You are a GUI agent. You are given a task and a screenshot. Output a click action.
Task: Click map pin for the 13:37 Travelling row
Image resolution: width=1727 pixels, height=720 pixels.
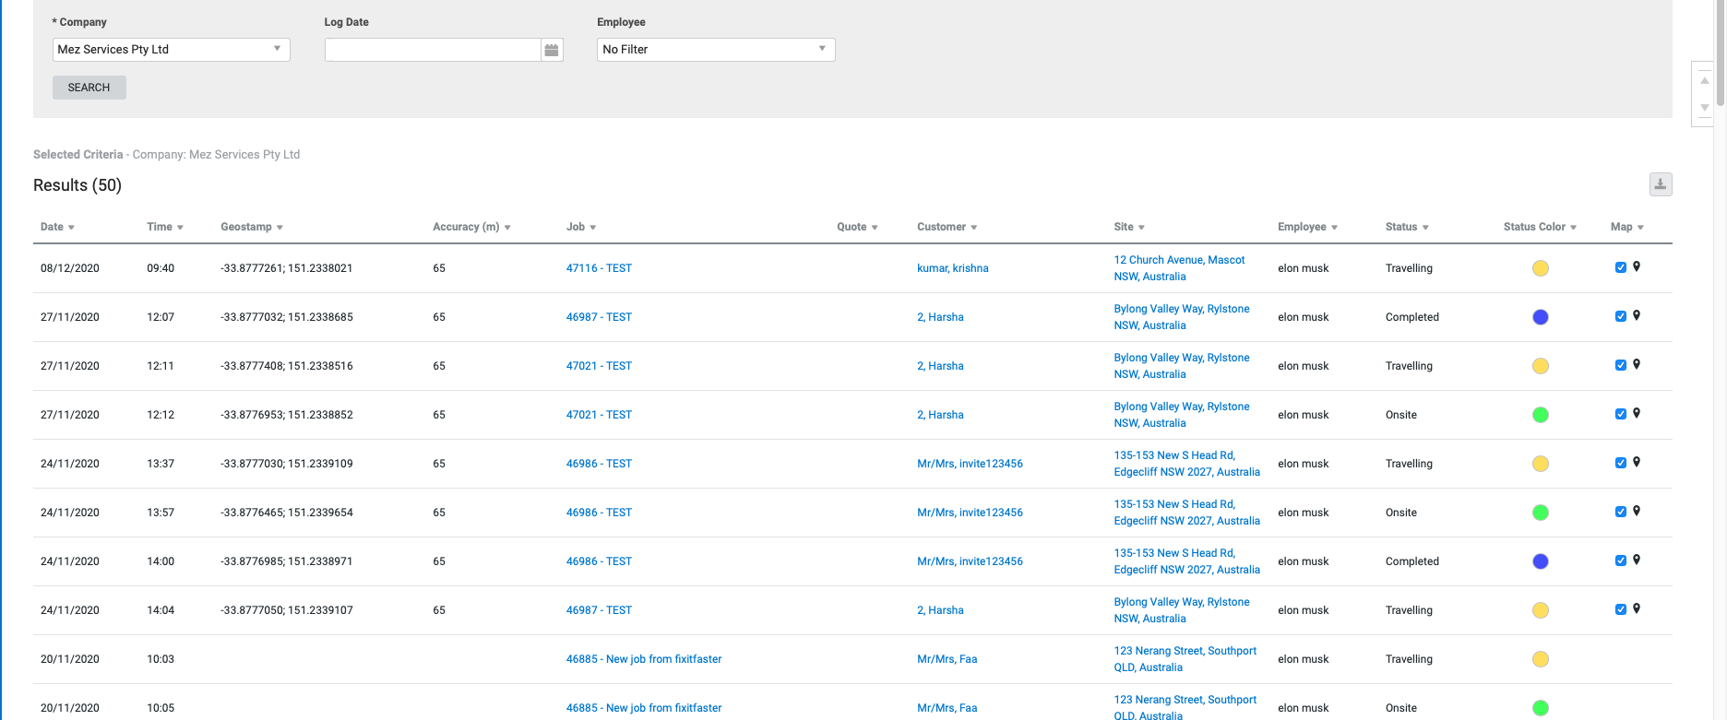coord(1637,462)
